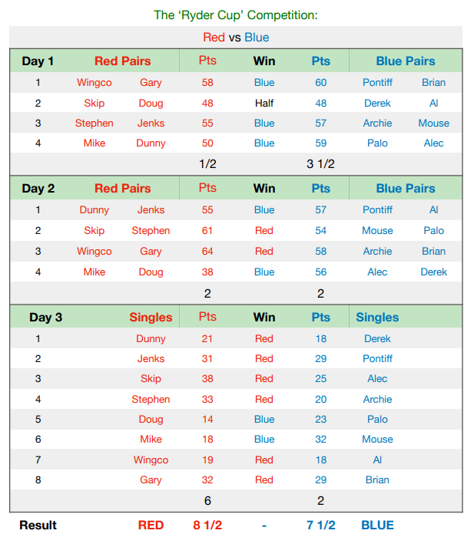Click the Red score of 64

(x=207, y=251)
